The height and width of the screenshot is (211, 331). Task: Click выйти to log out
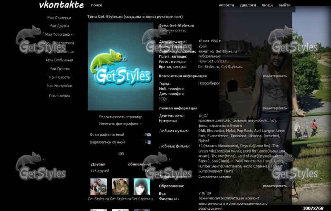284,5
